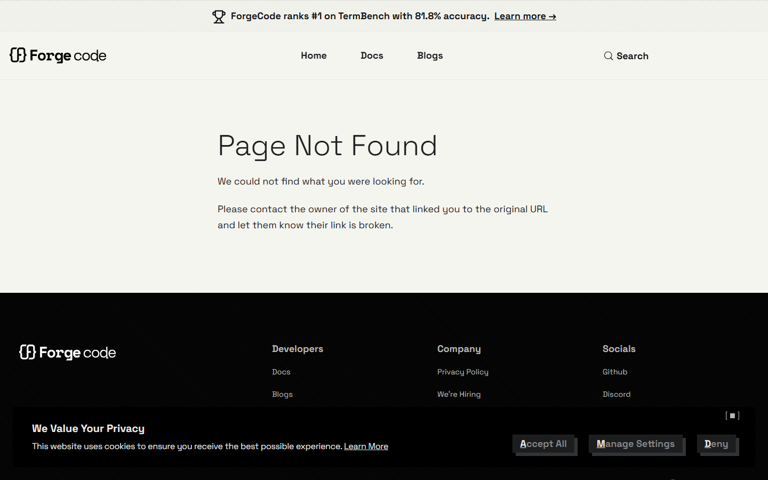Click Deny in the cookie banner
Viewport: 768px width, 480px height.
click(717, 444)
